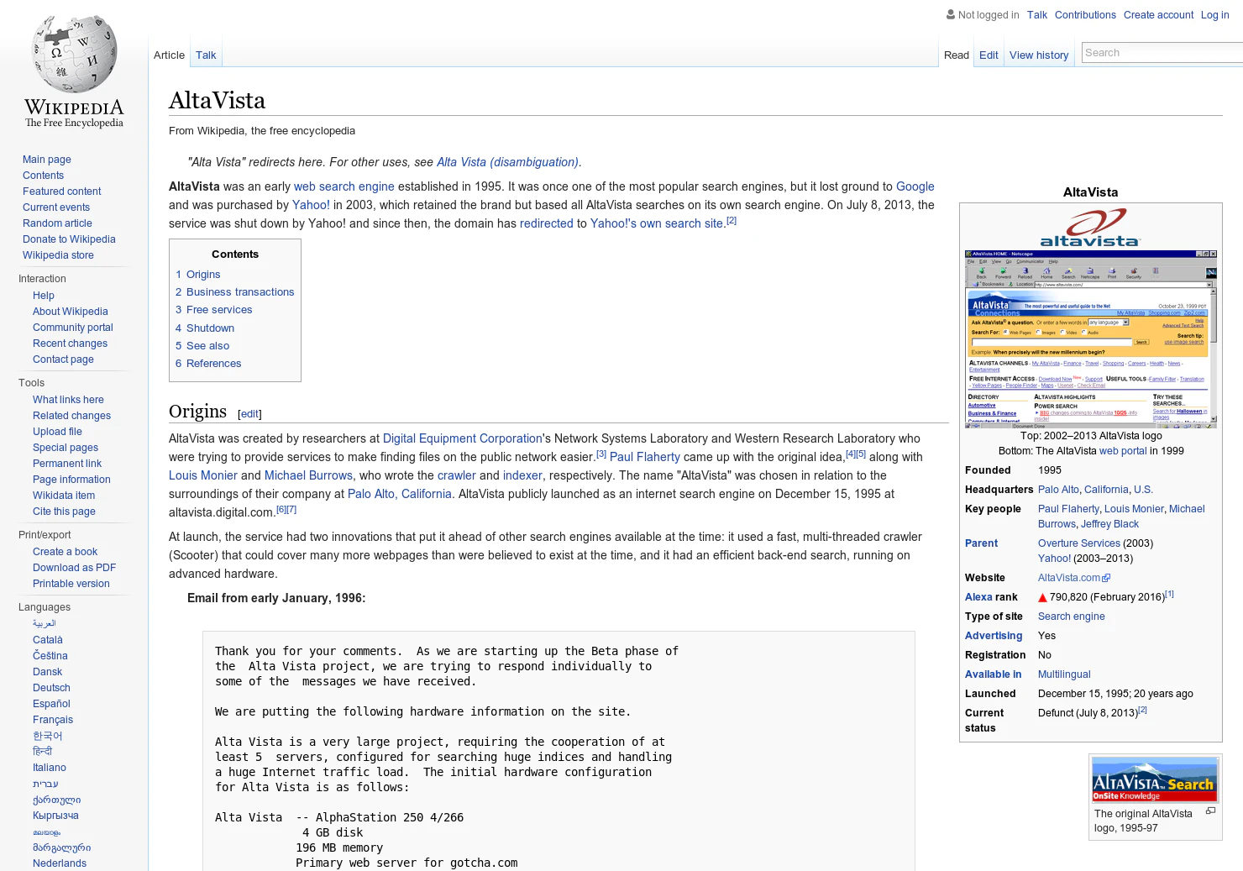
Task: Switch to the Talk tab
Action: click(206, 55)
